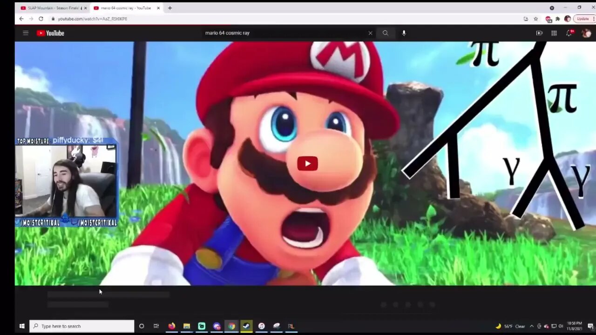Go to YouTube home via logo
The height and width of the screenshot is (335, 596).
coord(50,33)
